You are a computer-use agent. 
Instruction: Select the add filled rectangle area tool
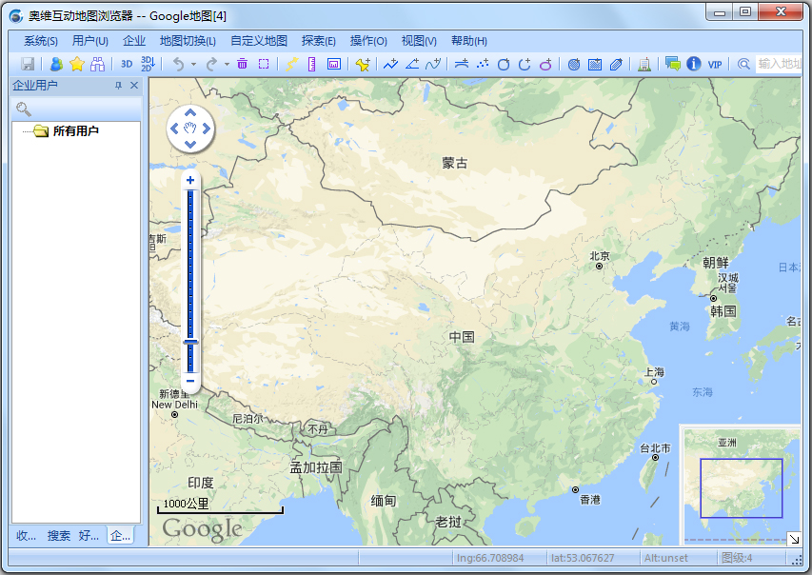595,64
